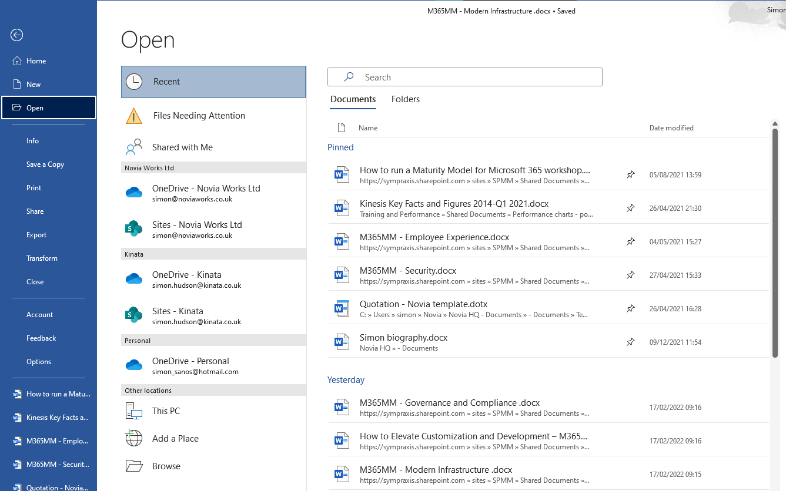Unpin Simon biography.docx
786x491 pixels.
[x=630, y=341]
